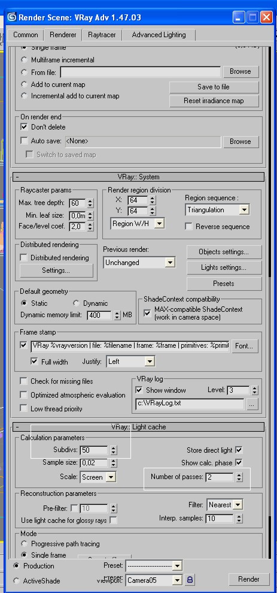Open Previous render Unchanged dropdown
Screen dimensions: 277x593
tap(139, 263)
